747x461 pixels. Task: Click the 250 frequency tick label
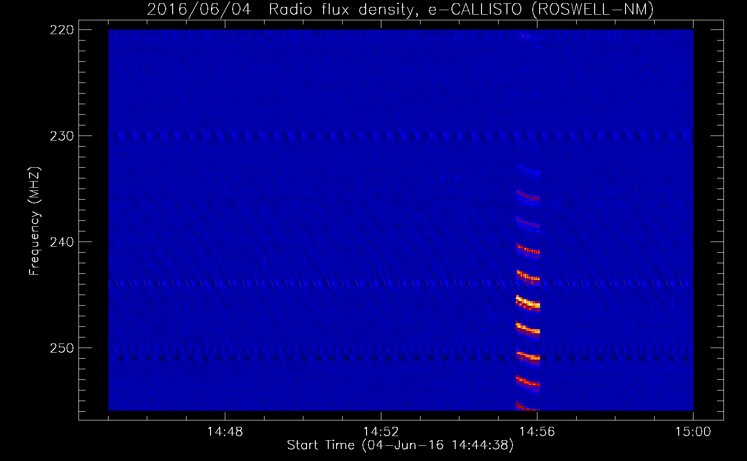click(x=61, y=348)
